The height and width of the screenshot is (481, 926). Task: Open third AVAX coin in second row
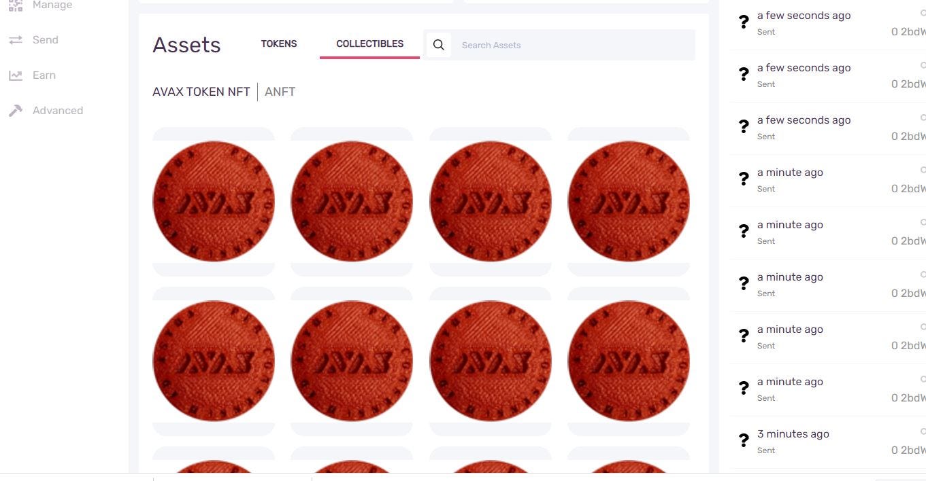[x=491, y=361]
